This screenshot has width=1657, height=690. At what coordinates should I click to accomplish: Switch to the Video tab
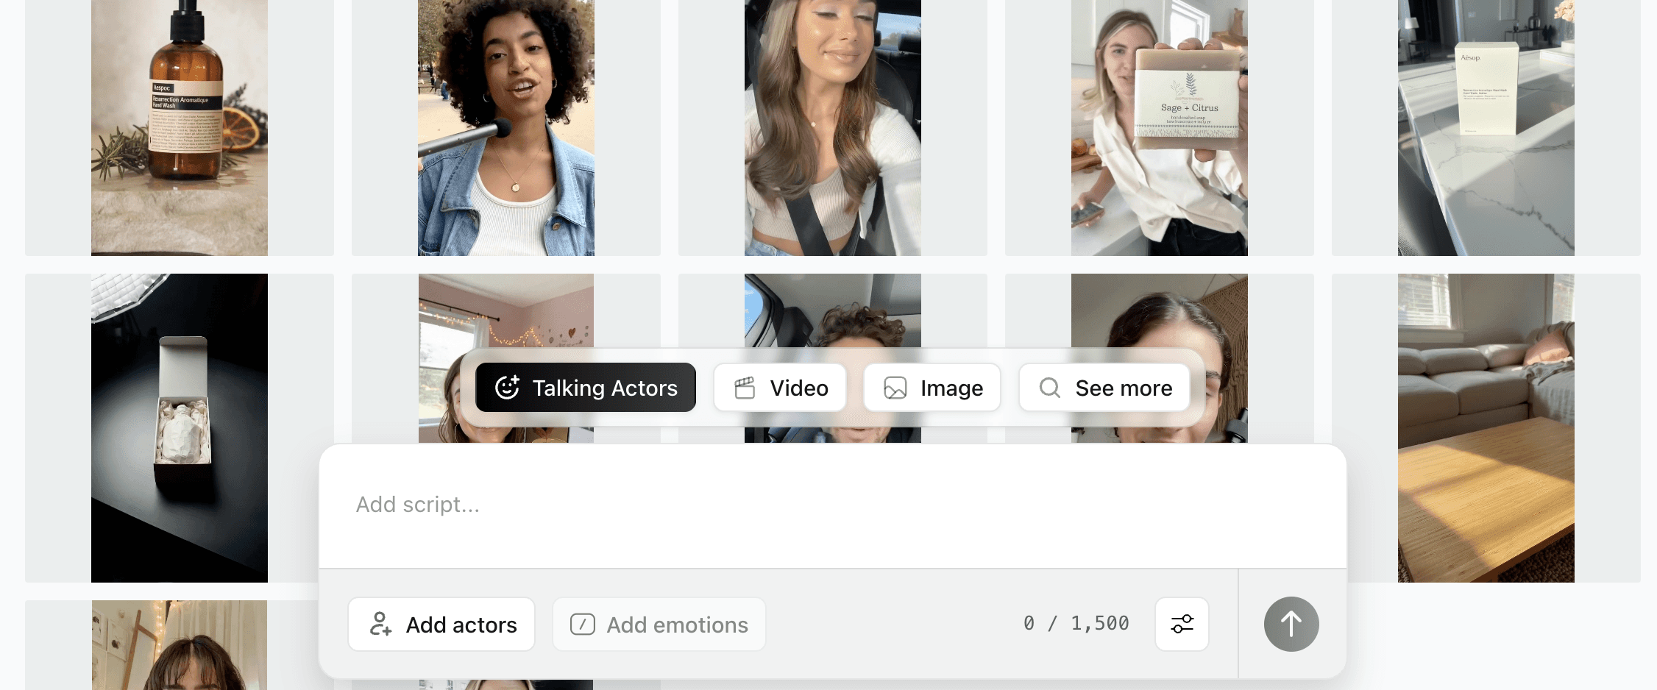pos(780,388)
